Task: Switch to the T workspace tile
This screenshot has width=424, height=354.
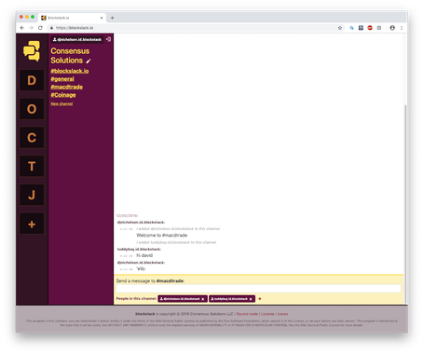Action: [x=32, y=166]
